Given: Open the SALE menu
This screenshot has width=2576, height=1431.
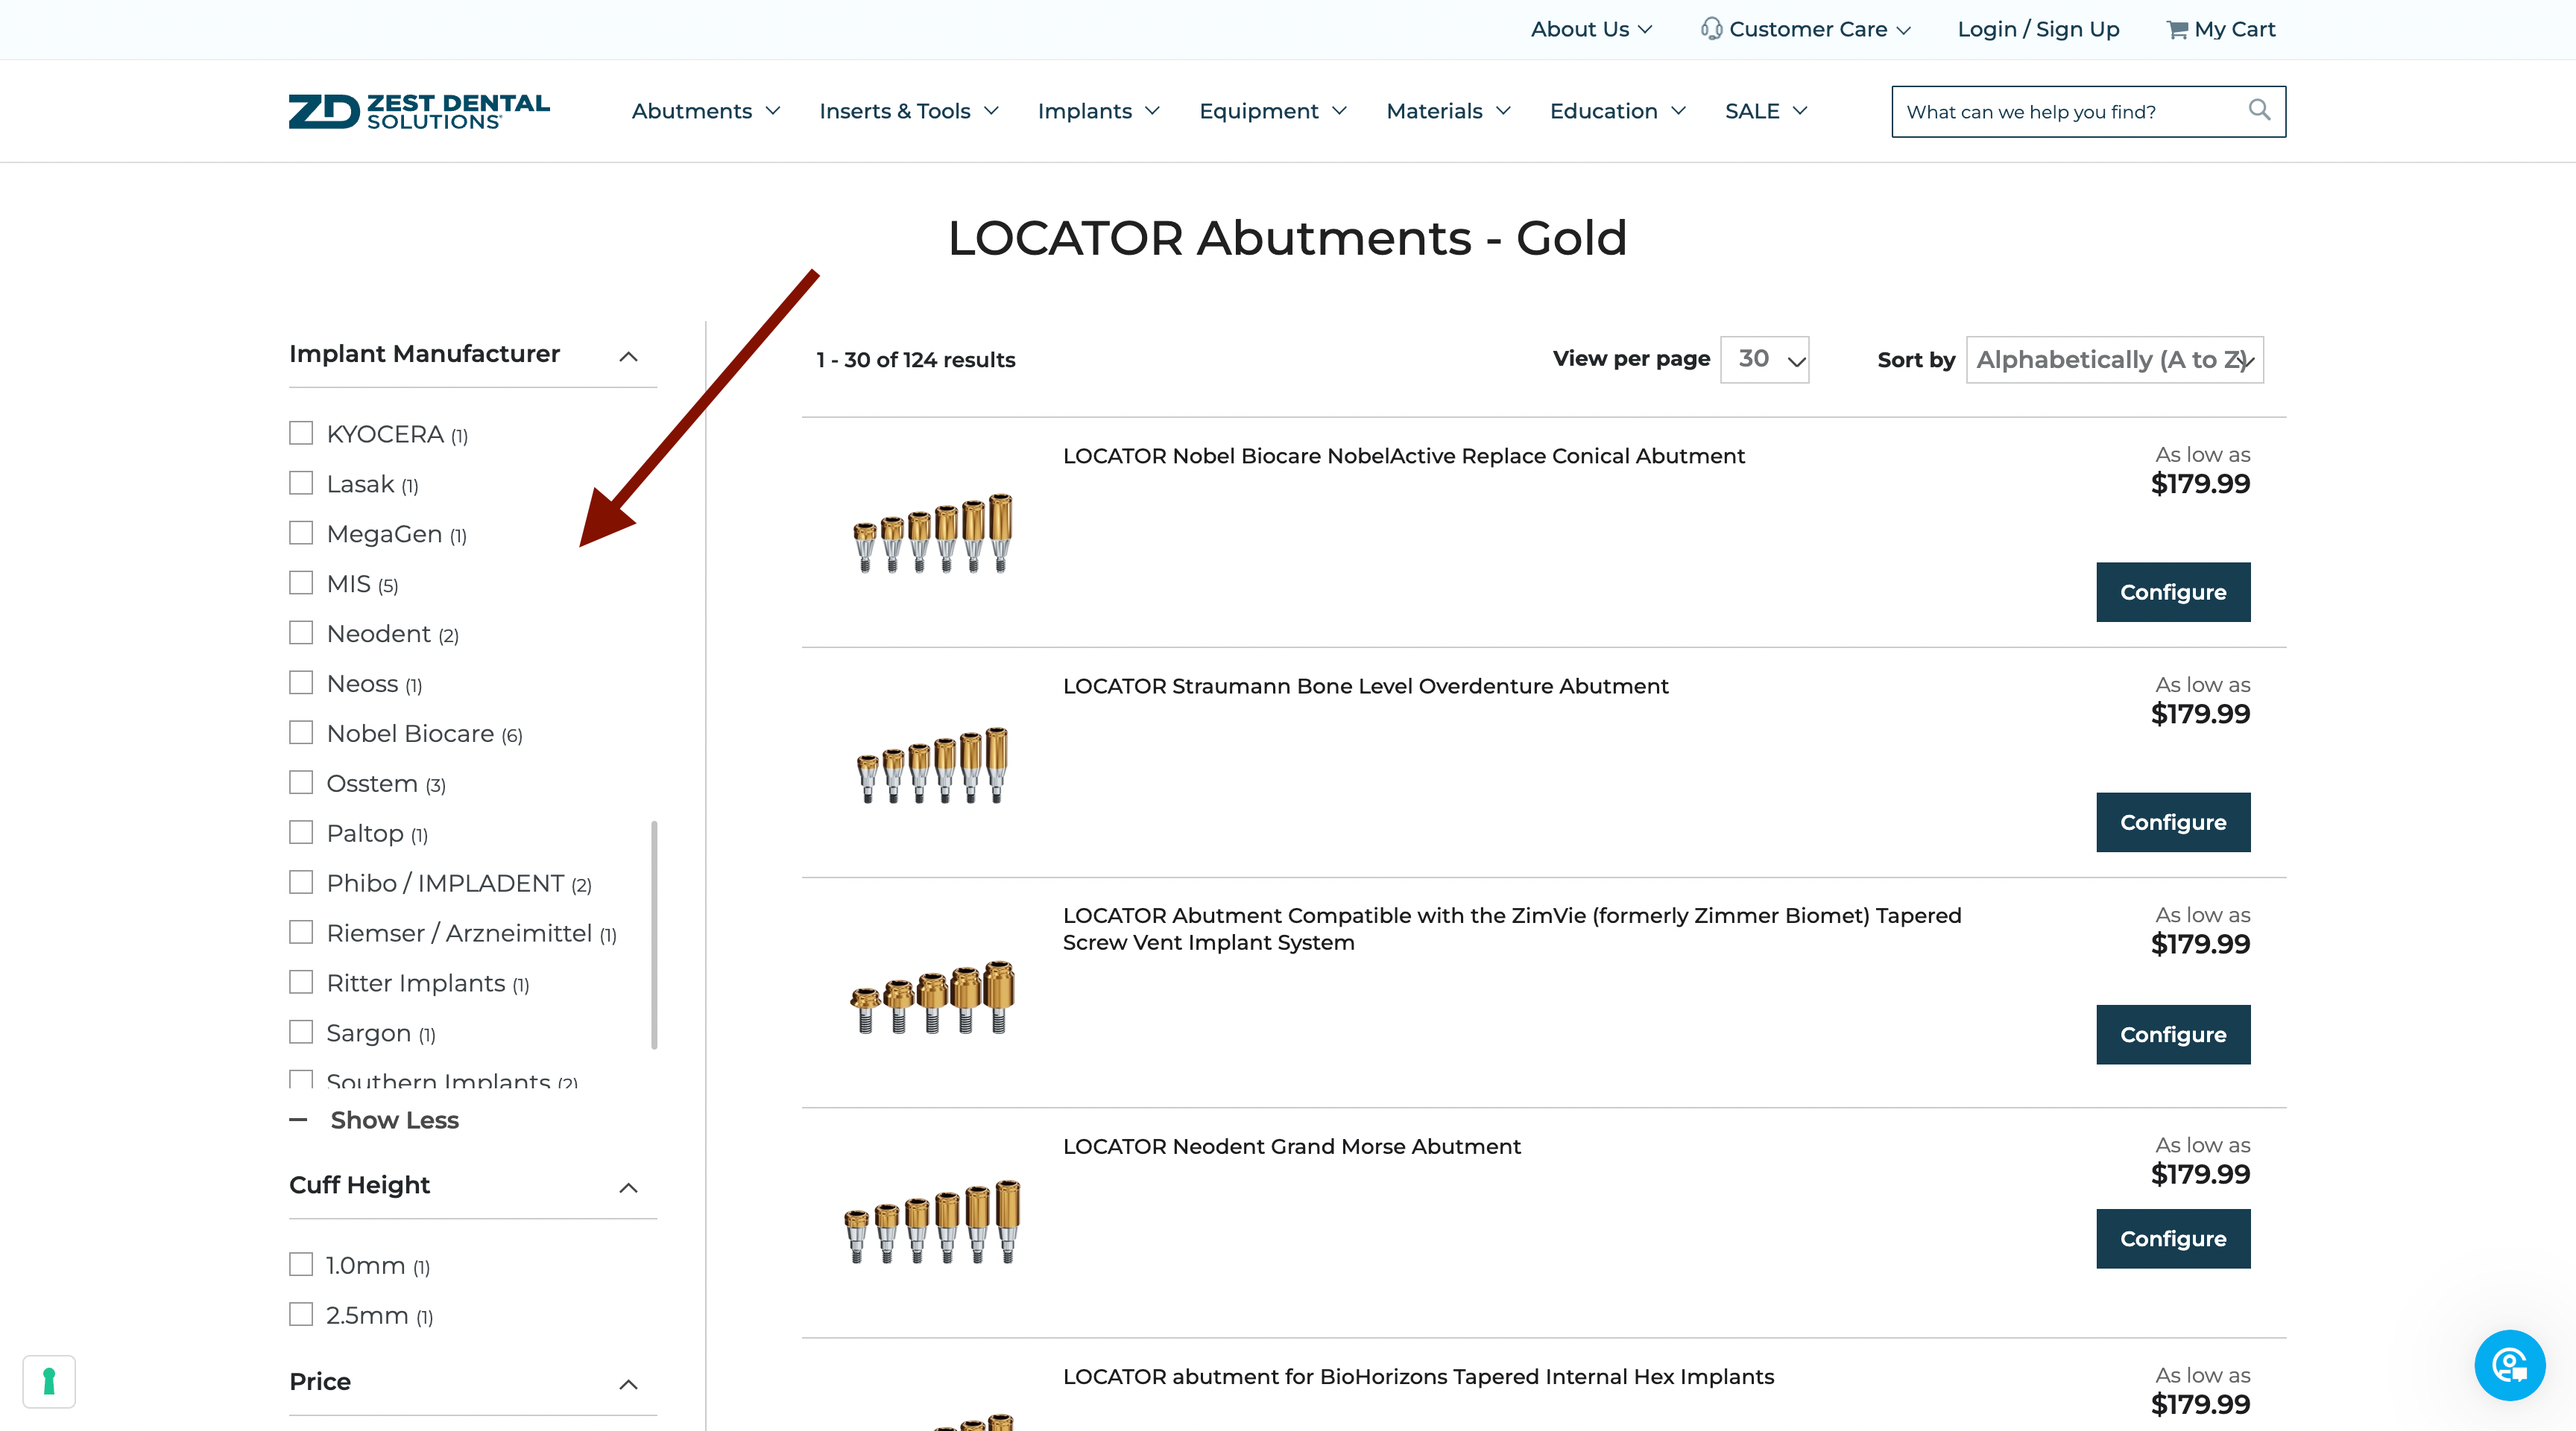Looking at the screenshot, I should tap(1766, 111).
